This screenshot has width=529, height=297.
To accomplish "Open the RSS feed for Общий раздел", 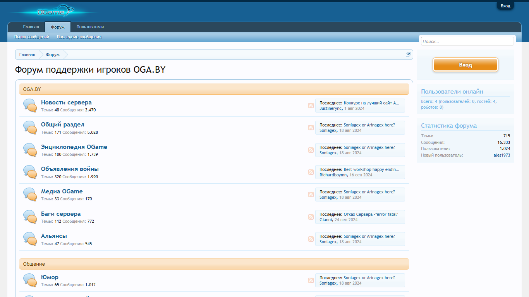I will [x=311, y=128].
